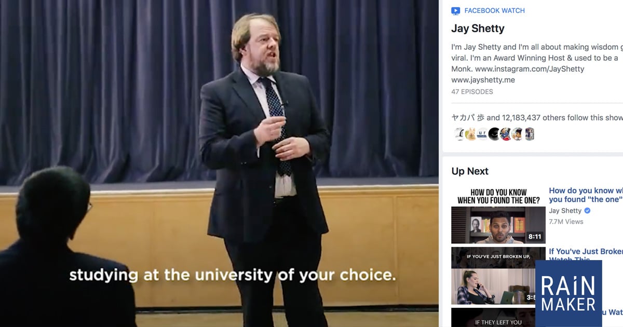Open the ヤカパ 歩 follower profile
The width and height of the screenshot is (623, 327).
click(467, 118)
